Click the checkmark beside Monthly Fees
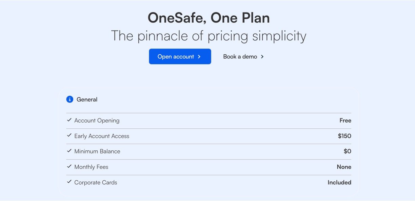This screenshot has height=201, width=415. pos(69,167)
